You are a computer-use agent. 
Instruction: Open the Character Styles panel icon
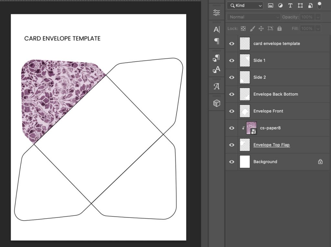[216, 69]
